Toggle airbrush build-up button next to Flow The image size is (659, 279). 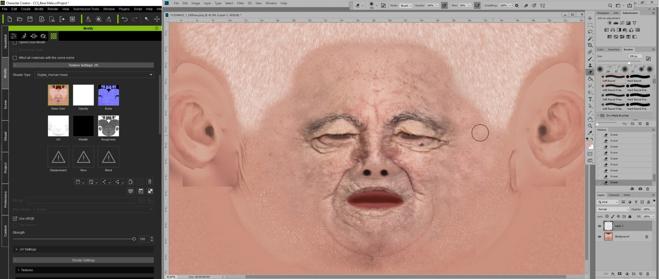pos(477,5)
